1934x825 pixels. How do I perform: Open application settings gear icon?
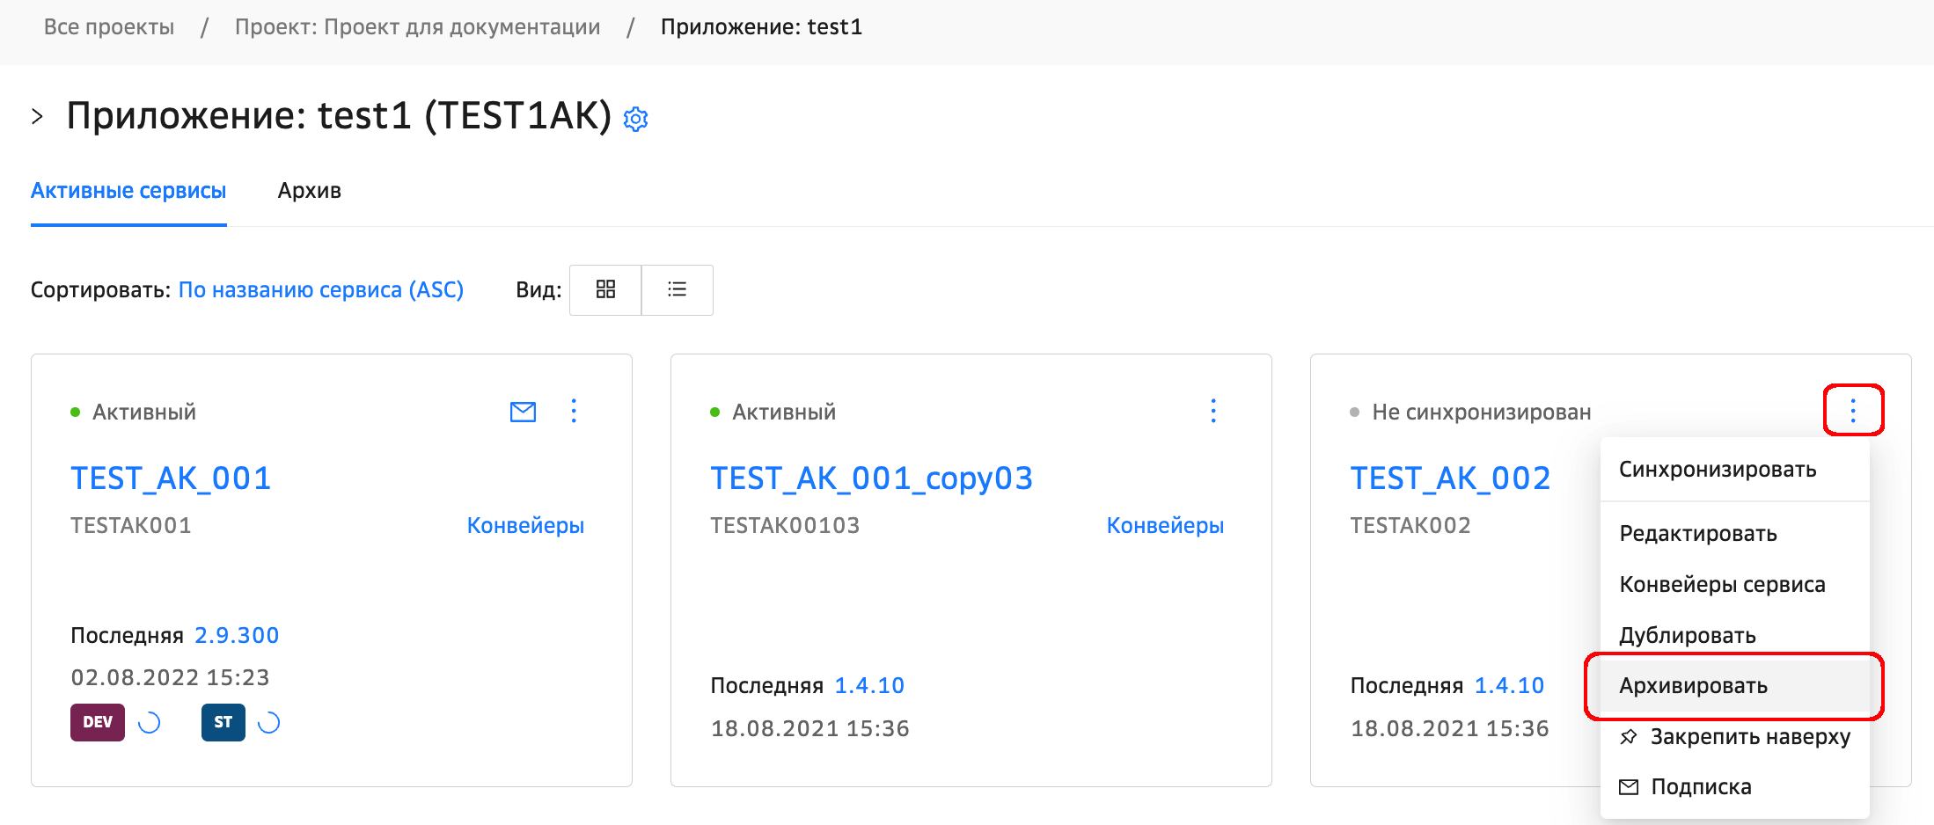click(635, 119)
